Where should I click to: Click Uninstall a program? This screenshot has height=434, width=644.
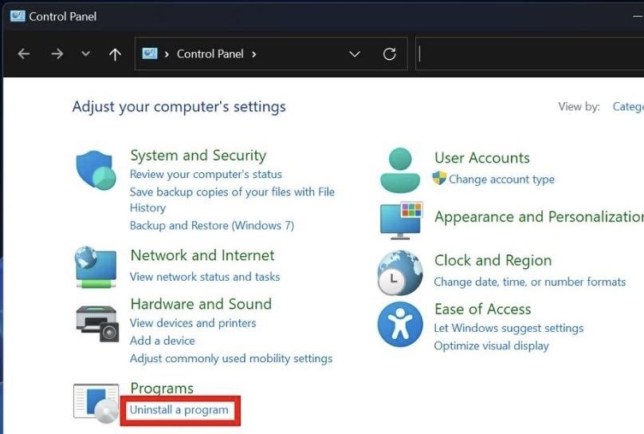click(x=179, y=410)
